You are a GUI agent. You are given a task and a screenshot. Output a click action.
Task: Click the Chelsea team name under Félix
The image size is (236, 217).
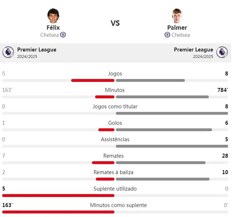[49, 35]
